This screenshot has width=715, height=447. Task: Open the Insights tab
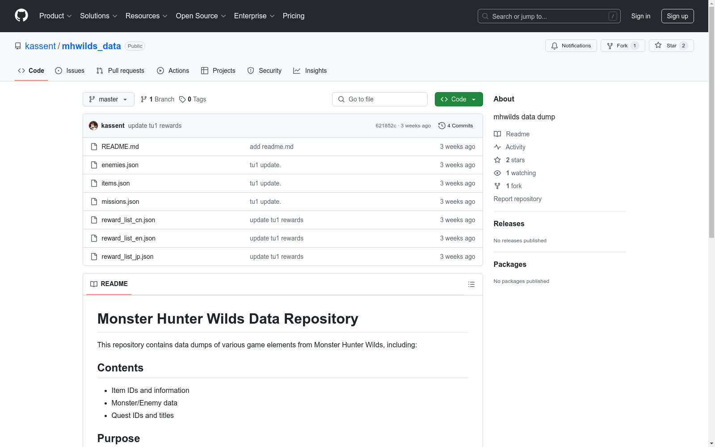click(310, 71)
